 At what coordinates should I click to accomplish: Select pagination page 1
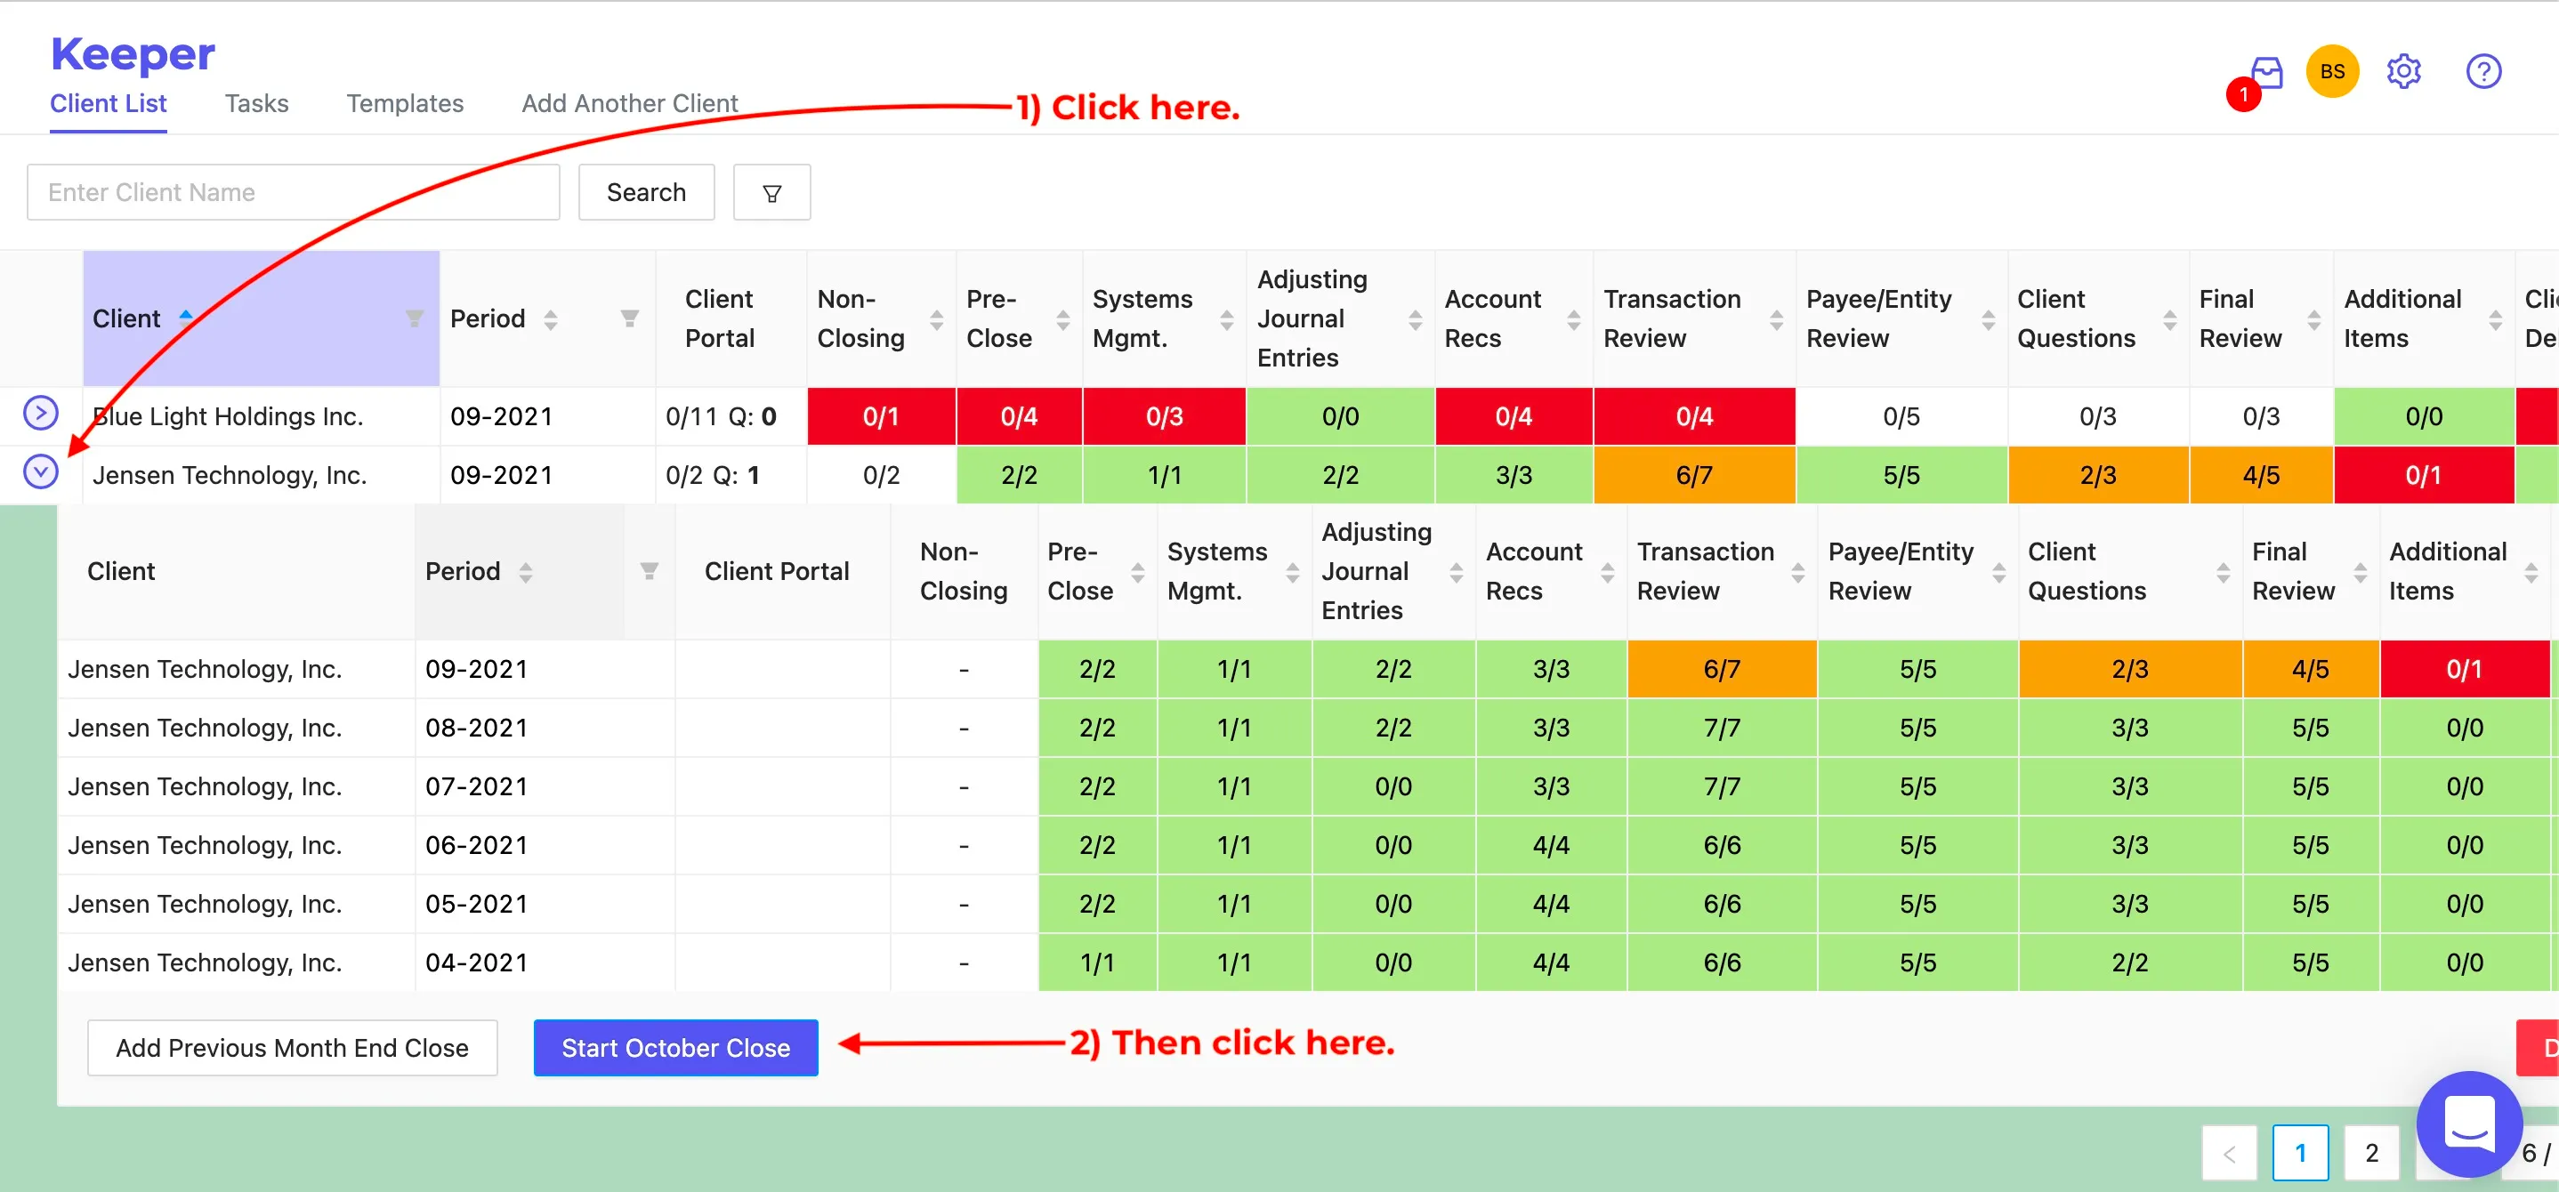[2301, 1153]
